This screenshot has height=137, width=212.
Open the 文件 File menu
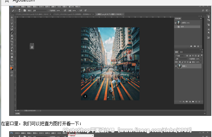pyautogui.click(x=17, y=7)
